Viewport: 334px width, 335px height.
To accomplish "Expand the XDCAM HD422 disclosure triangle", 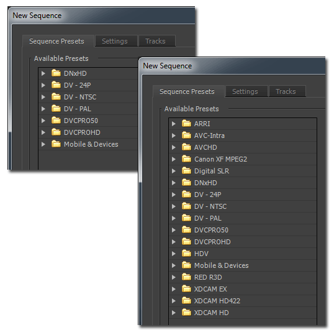I will click(x=174, y=301).
